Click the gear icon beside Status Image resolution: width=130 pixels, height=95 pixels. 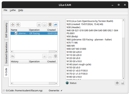(x=117, y=83)
